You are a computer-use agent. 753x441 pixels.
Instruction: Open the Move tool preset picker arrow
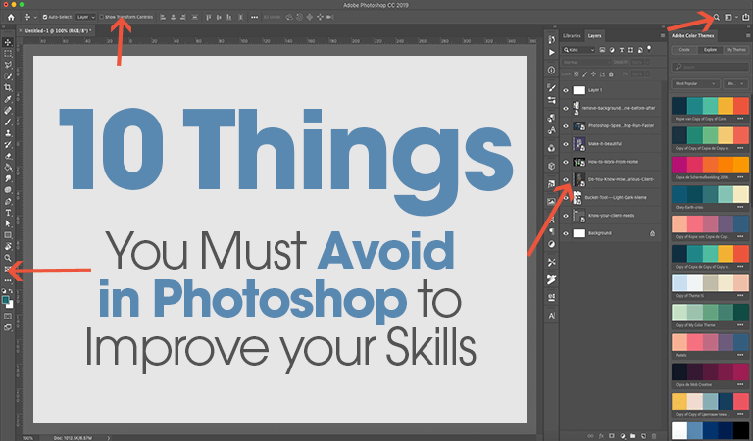pyautogui.click(x=35, y=18)
